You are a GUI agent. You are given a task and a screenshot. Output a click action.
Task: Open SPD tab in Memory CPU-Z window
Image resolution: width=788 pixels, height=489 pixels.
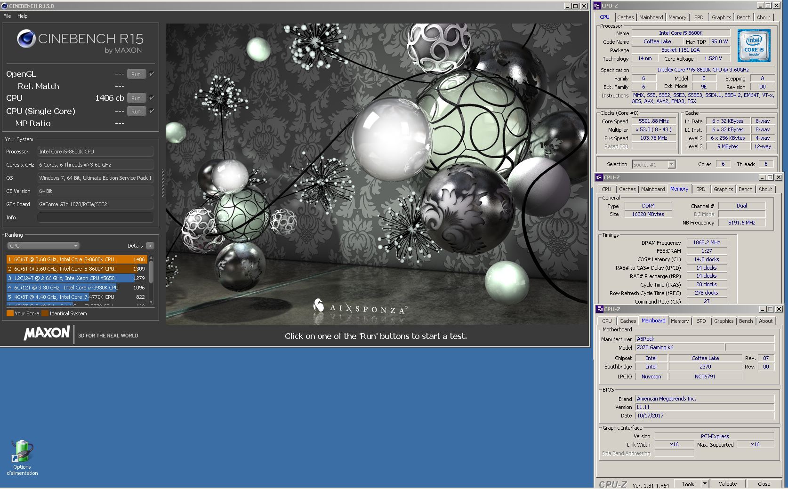(701, 189)
